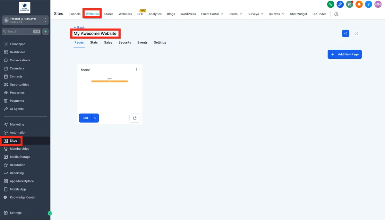Open the blue help question-mark icon
The height and width of the screenshot is (220, 385).
tap(369, 4)
